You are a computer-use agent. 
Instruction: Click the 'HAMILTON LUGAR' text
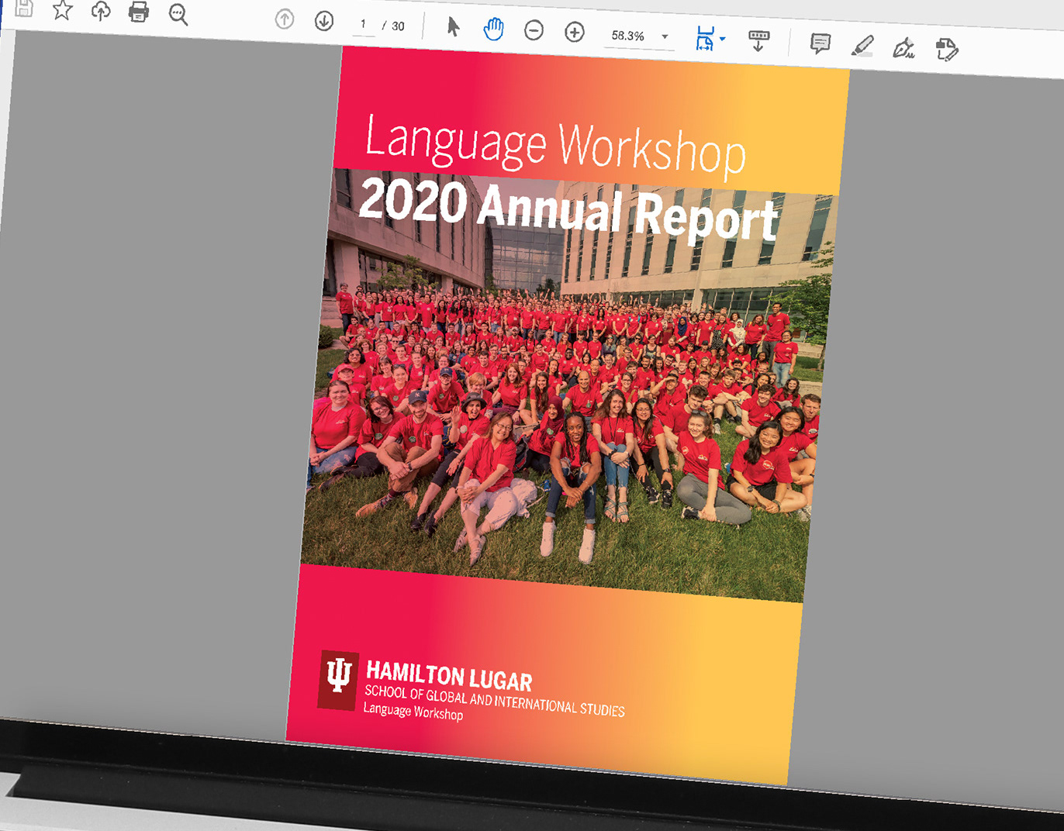(x=449, y=676)
